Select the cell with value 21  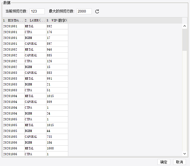pos(57,84)
